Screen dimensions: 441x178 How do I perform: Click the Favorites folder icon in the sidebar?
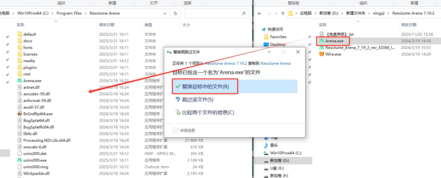[266, 37]
